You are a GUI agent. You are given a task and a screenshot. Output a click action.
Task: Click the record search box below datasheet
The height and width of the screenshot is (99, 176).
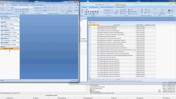pos(120,79)
